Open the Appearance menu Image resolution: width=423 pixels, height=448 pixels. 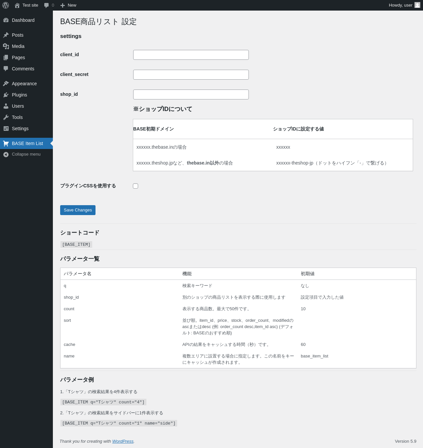pyautogui.click(x=26, y=84)
